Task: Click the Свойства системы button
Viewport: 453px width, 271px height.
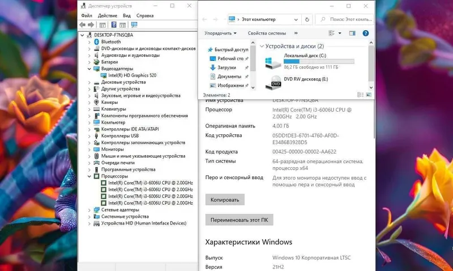Action: [x=267, y=33]
